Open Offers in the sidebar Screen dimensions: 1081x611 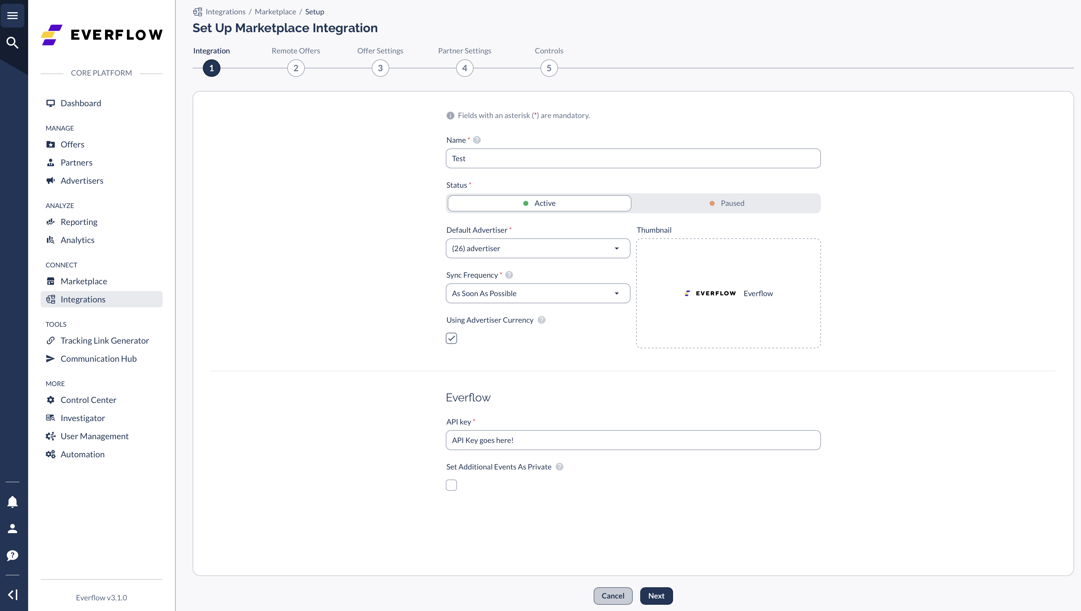102,144
